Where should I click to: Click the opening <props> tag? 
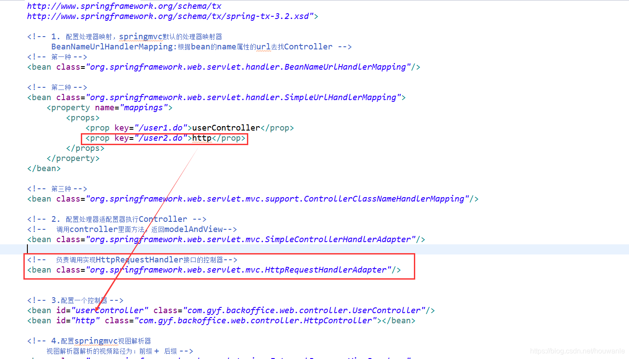coord(83,118)
